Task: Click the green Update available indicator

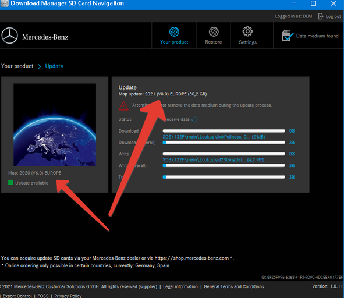Action: coord(10,182)
